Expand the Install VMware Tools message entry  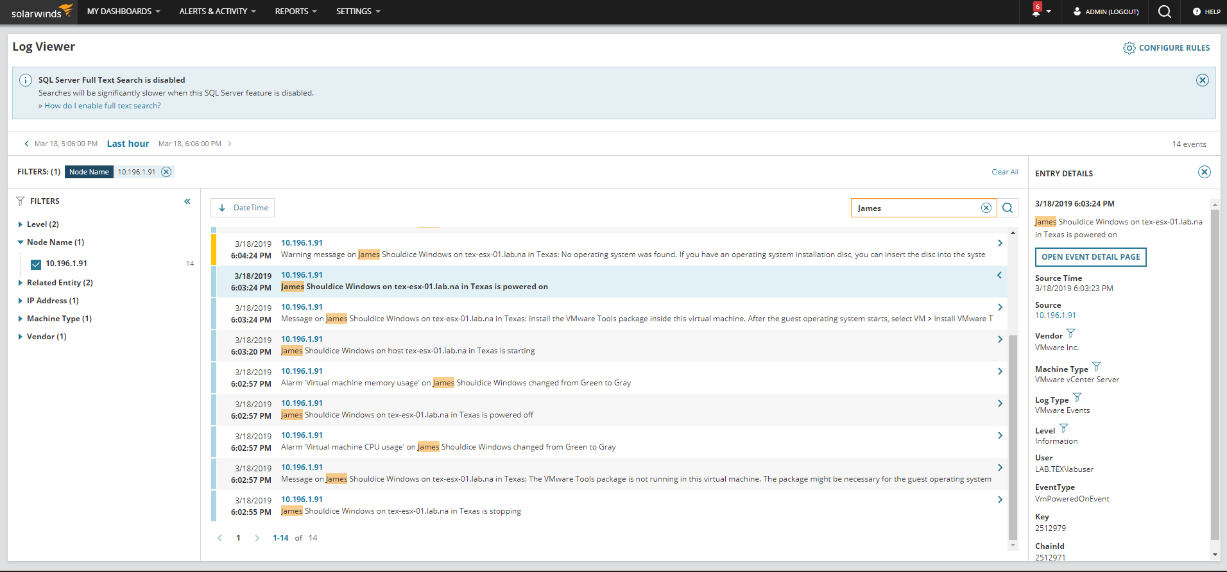click(x=1000, y=307)
